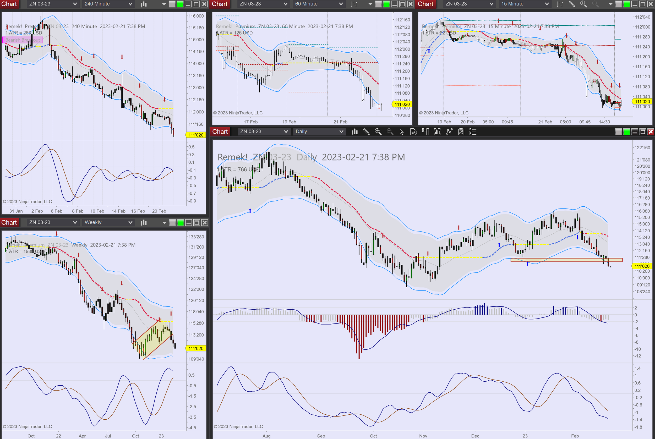Open properties list icon in Daily chart toolbar
The image size is (655, 439).
click(473, 131)
